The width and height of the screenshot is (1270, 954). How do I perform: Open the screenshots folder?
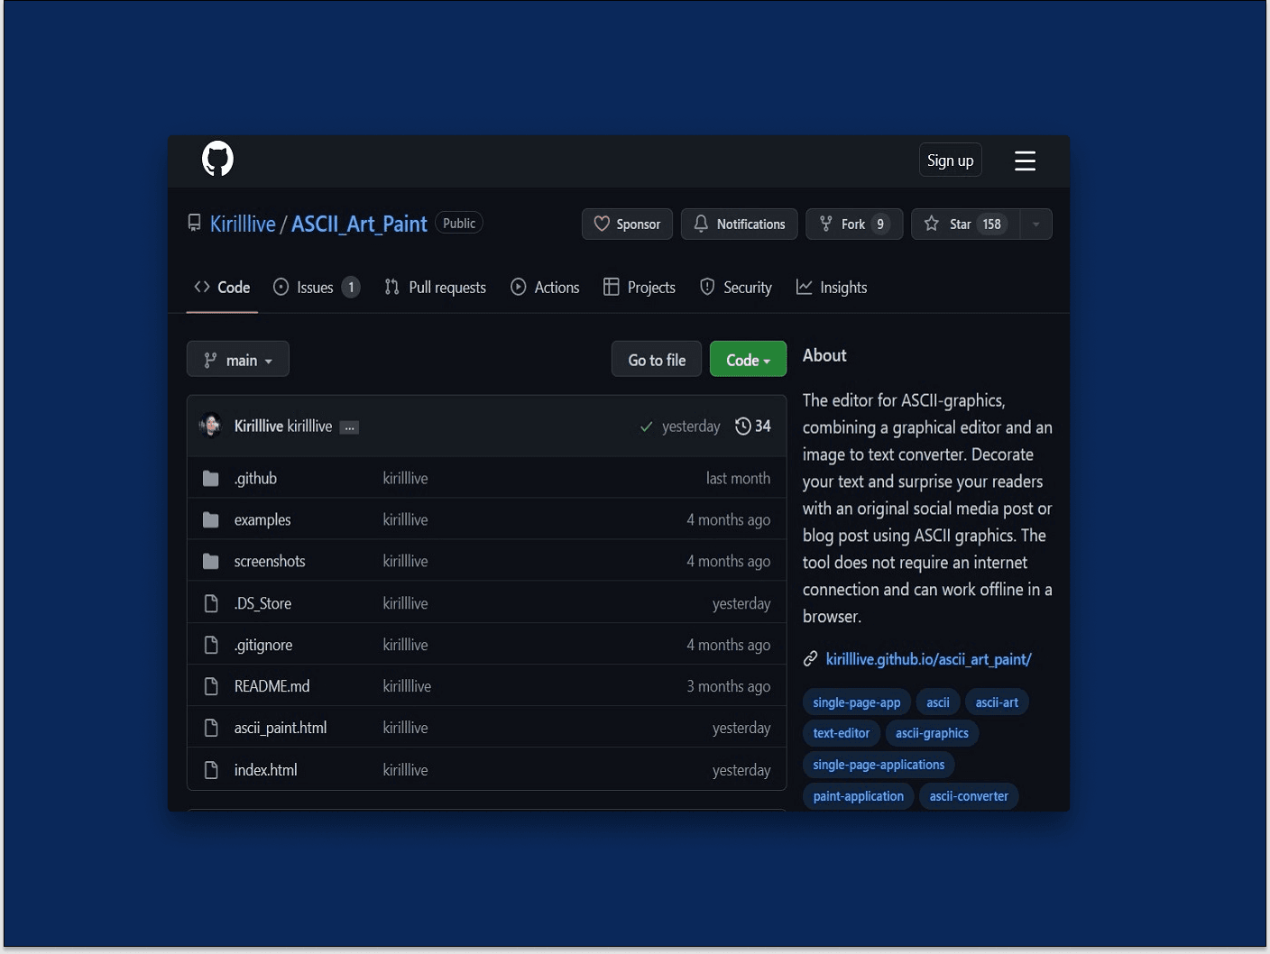tap(270, 561)
